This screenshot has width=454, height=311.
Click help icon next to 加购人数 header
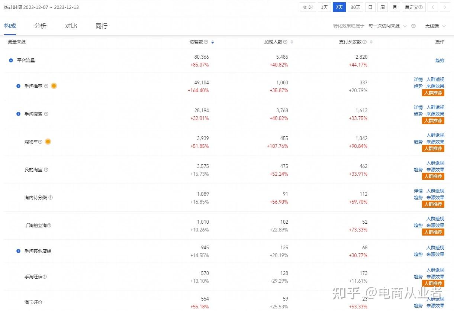pos(285,42)
